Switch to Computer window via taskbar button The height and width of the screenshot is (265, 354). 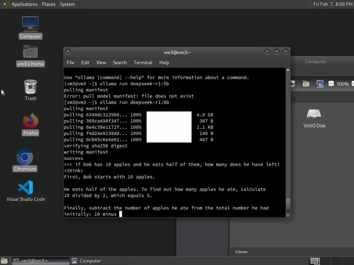point(99,261)
